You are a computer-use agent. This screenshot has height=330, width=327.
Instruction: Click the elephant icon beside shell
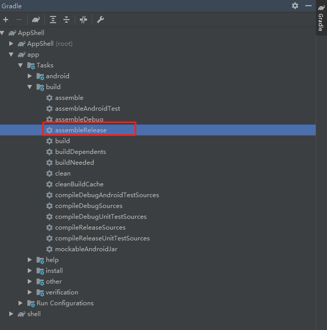tap(22, 314)
